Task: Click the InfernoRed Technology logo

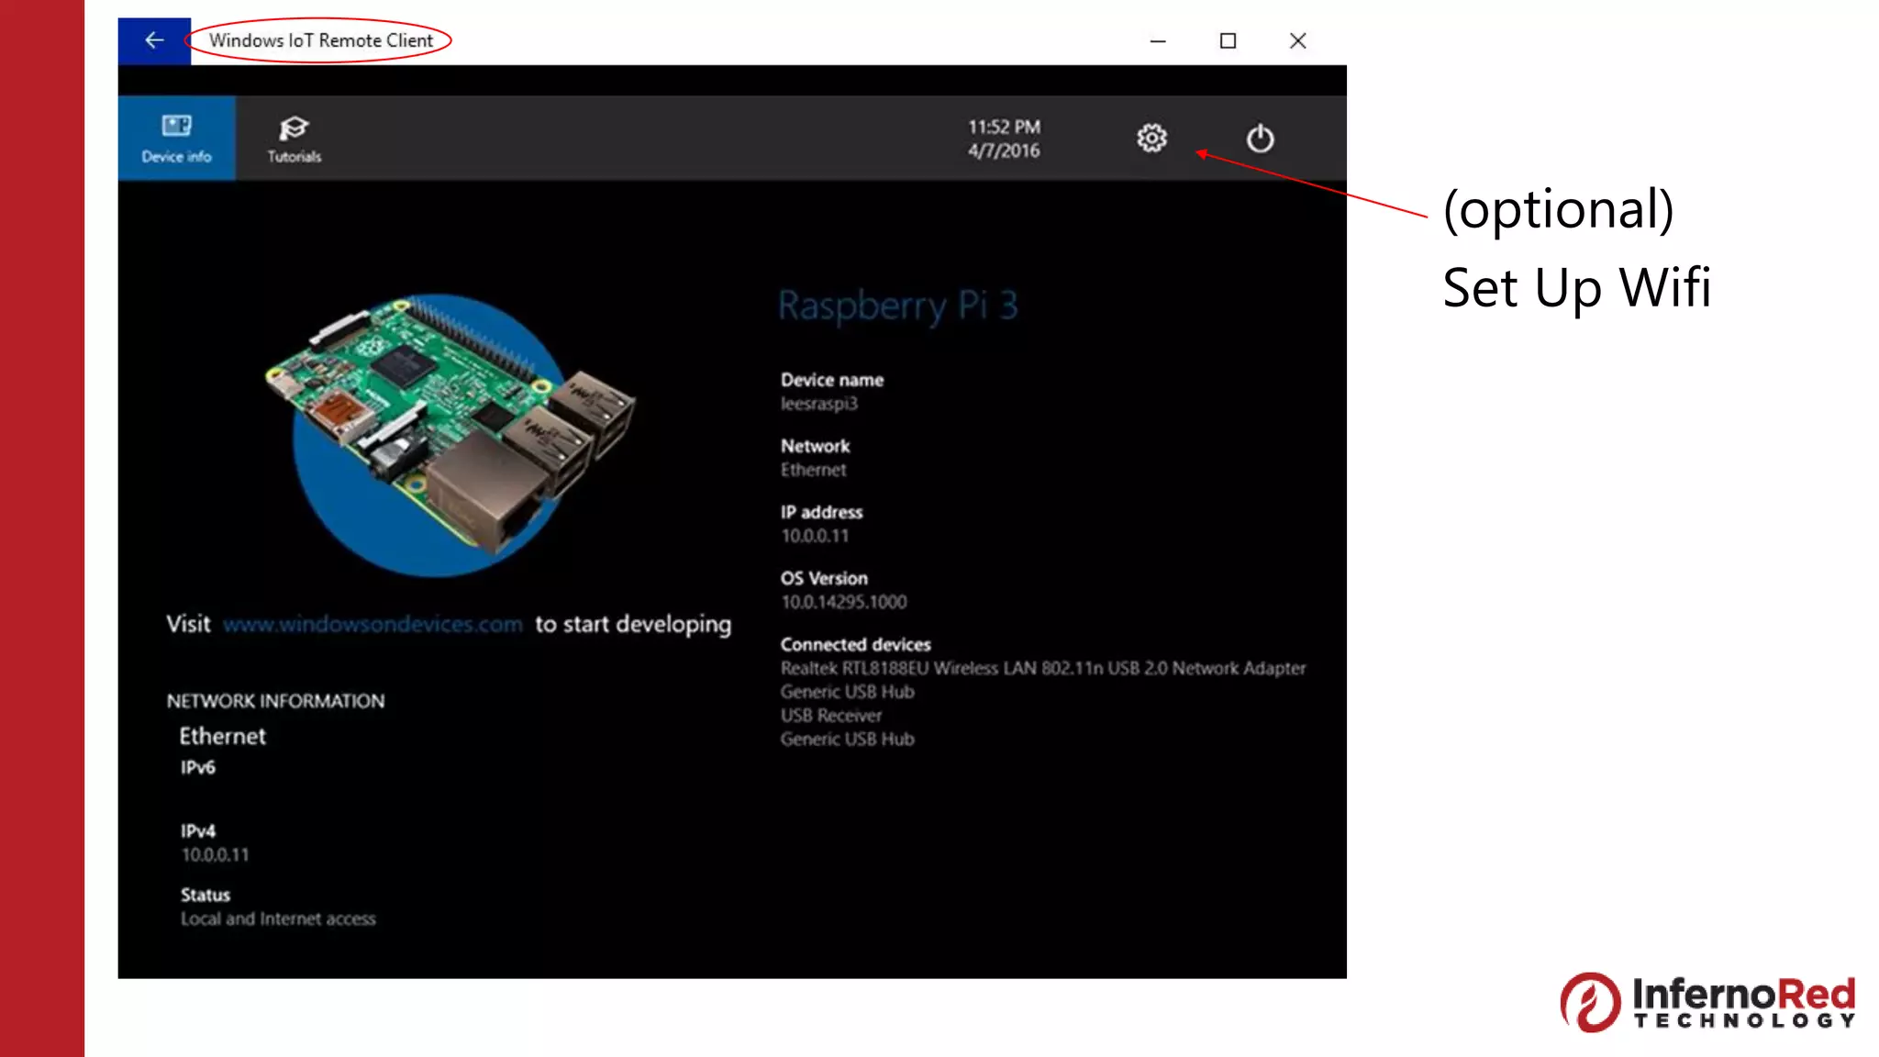Action: click(x=1707, y=1002)
